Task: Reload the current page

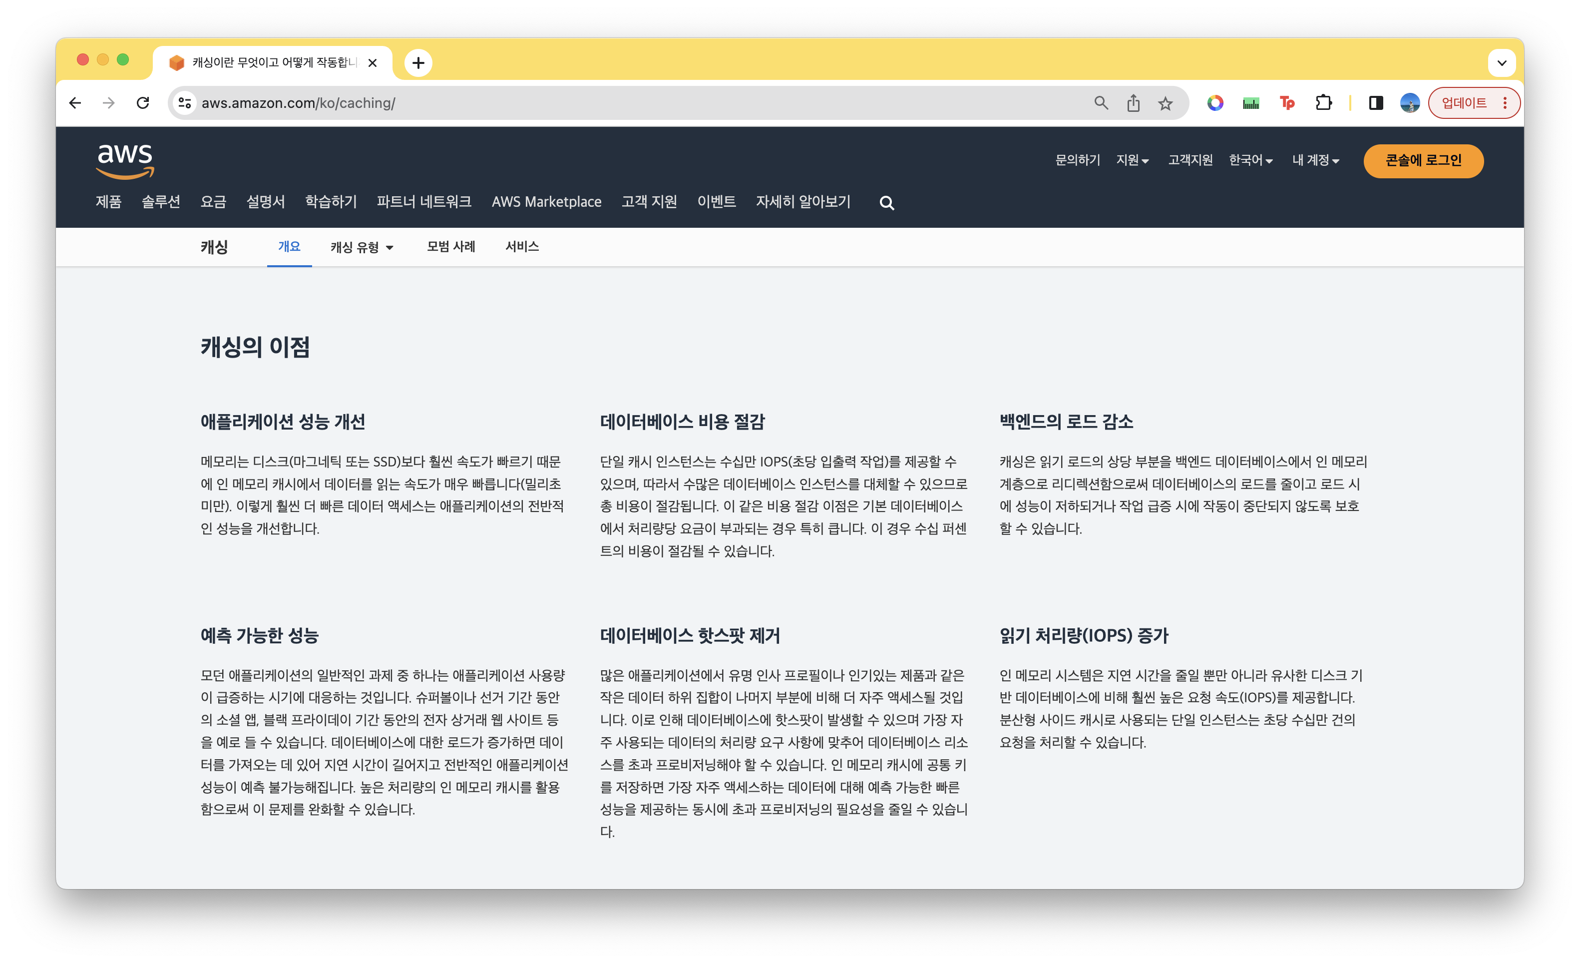Action: [142, 103]
